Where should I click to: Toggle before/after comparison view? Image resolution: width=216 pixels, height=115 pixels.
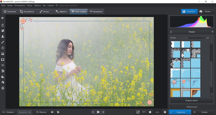(x=58, y=112)
